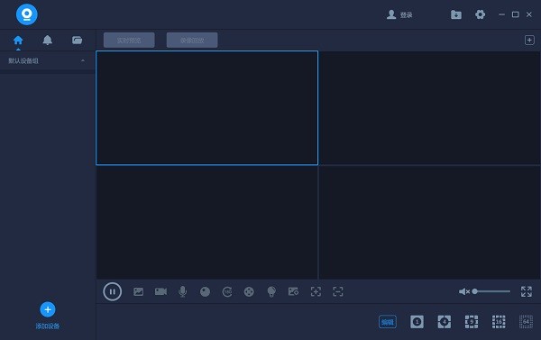Image resolution: width=541 pixels, height=340 pixels.
Task: Start recording with the camcorder icon
Action: point(160,291)
